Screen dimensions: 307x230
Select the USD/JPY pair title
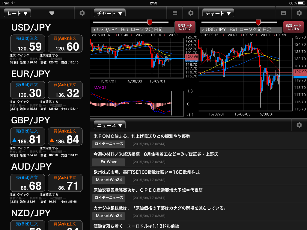[x=31, y=27]
